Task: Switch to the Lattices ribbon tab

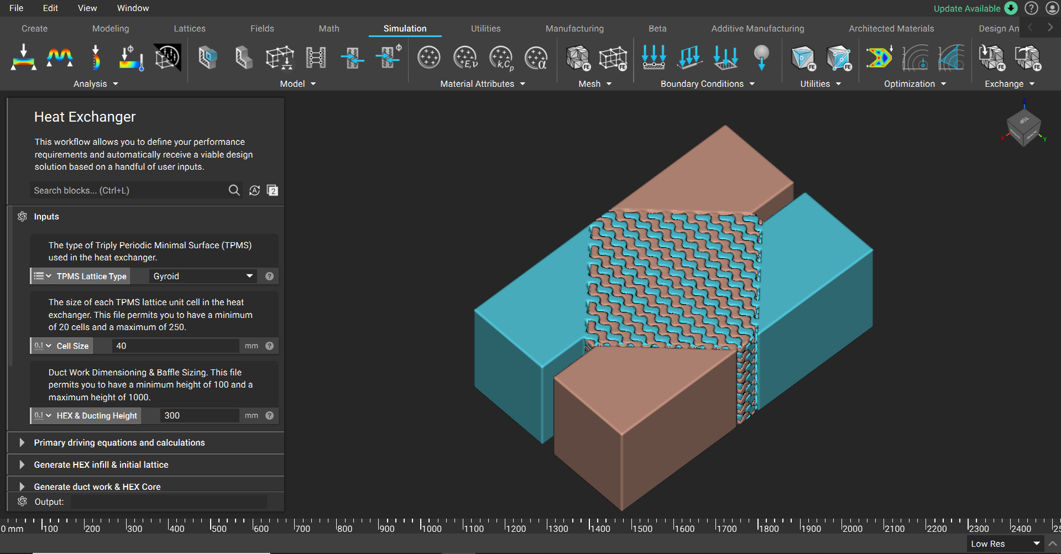Action: pos(190,28)
